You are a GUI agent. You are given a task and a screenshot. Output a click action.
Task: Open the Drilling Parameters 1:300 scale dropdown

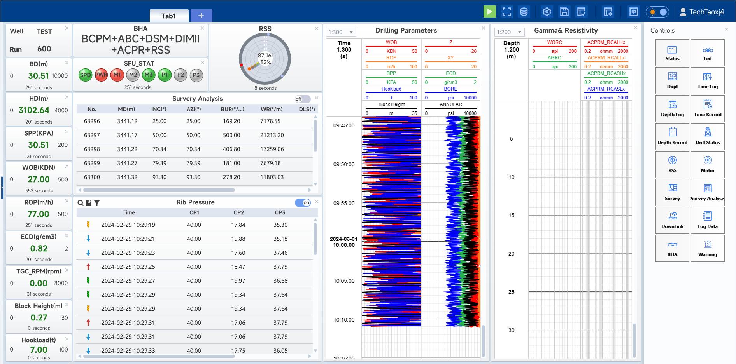click(x=341, y=32)
